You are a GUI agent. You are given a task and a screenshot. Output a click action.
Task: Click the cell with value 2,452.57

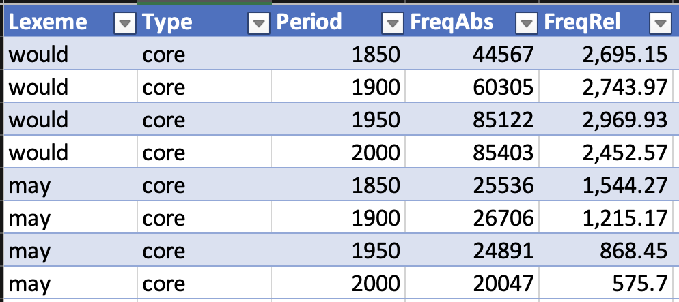621,153
